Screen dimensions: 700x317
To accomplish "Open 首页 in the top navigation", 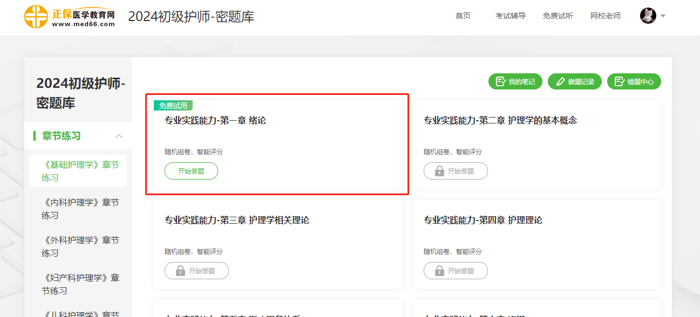I will [463, 16].
